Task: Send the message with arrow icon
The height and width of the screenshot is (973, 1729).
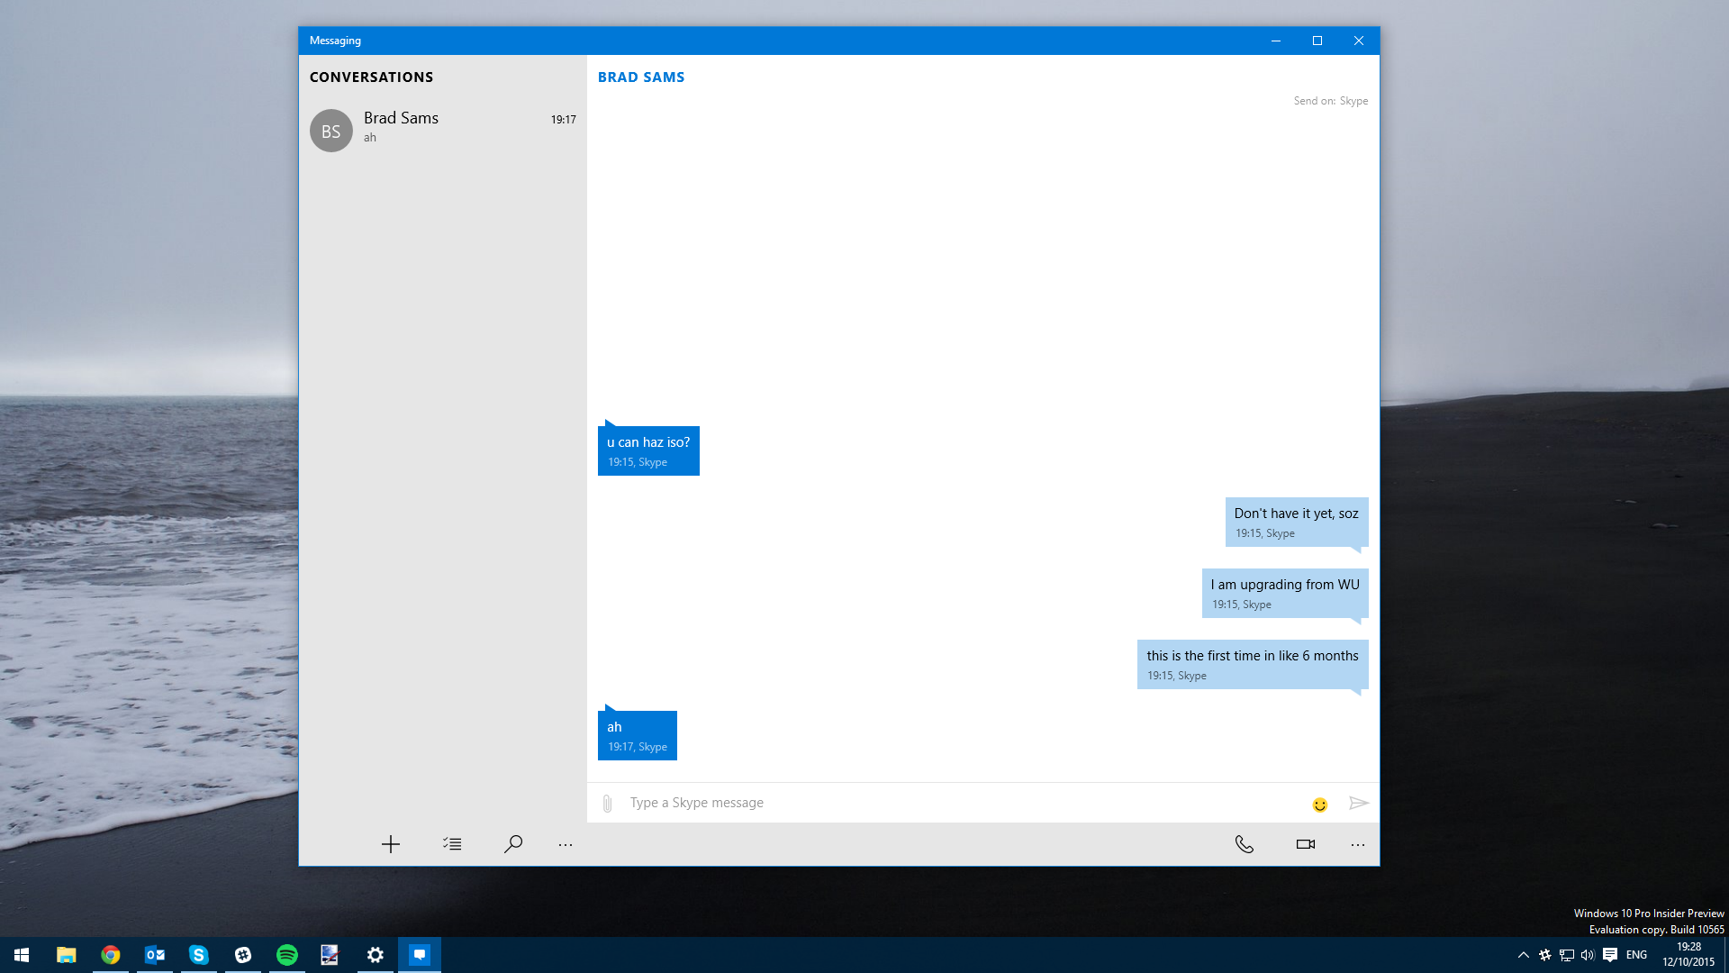Action: point(1359,803)
